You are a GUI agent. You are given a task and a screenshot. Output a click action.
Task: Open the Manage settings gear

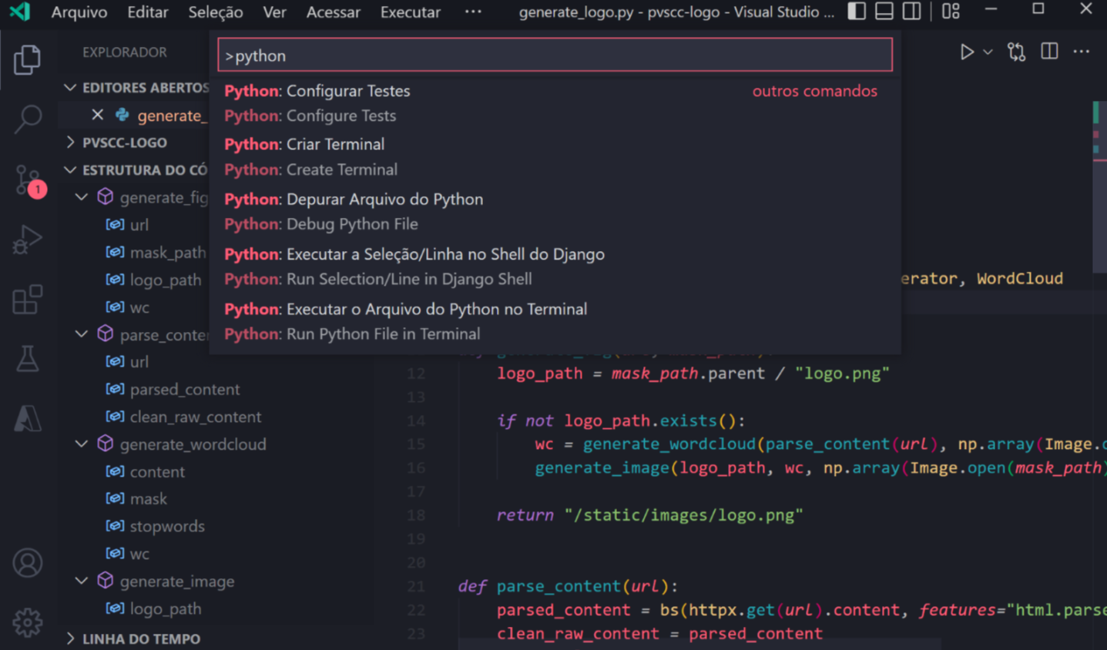click(x=28, y=622)
